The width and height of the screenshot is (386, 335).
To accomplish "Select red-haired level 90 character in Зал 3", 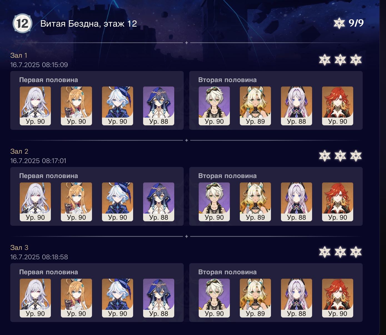I will (338, 298).
